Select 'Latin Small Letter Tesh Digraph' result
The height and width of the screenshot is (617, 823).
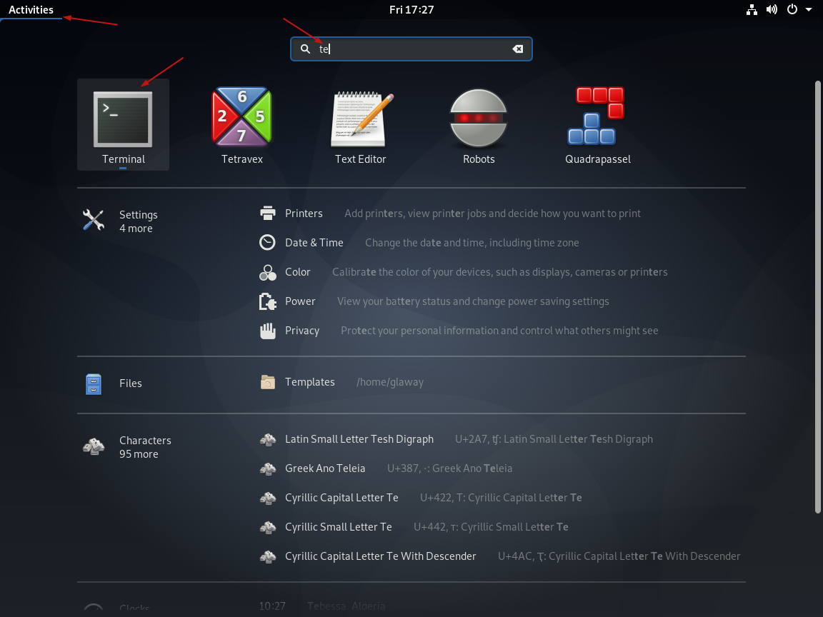pos(456,439)
